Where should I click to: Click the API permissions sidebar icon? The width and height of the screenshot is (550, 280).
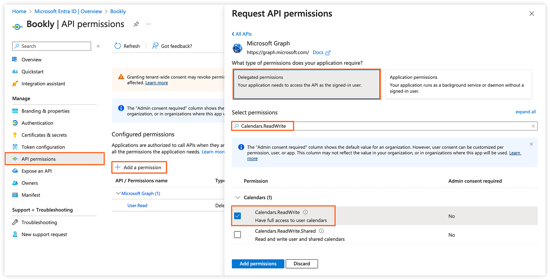(x=15, y=159)
